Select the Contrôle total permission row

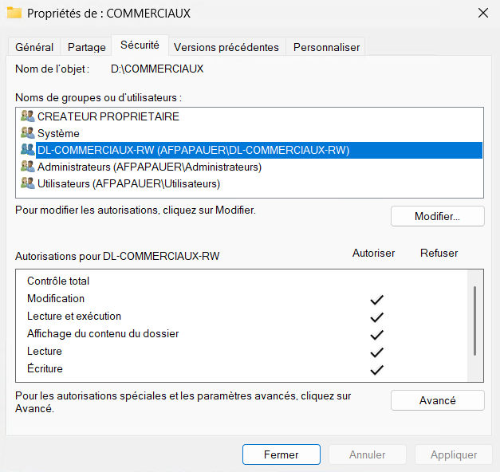(58, 281)
